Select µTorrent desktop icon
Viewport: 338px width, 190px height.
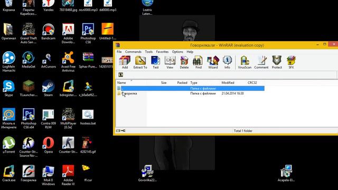click(x=8, y=145)
